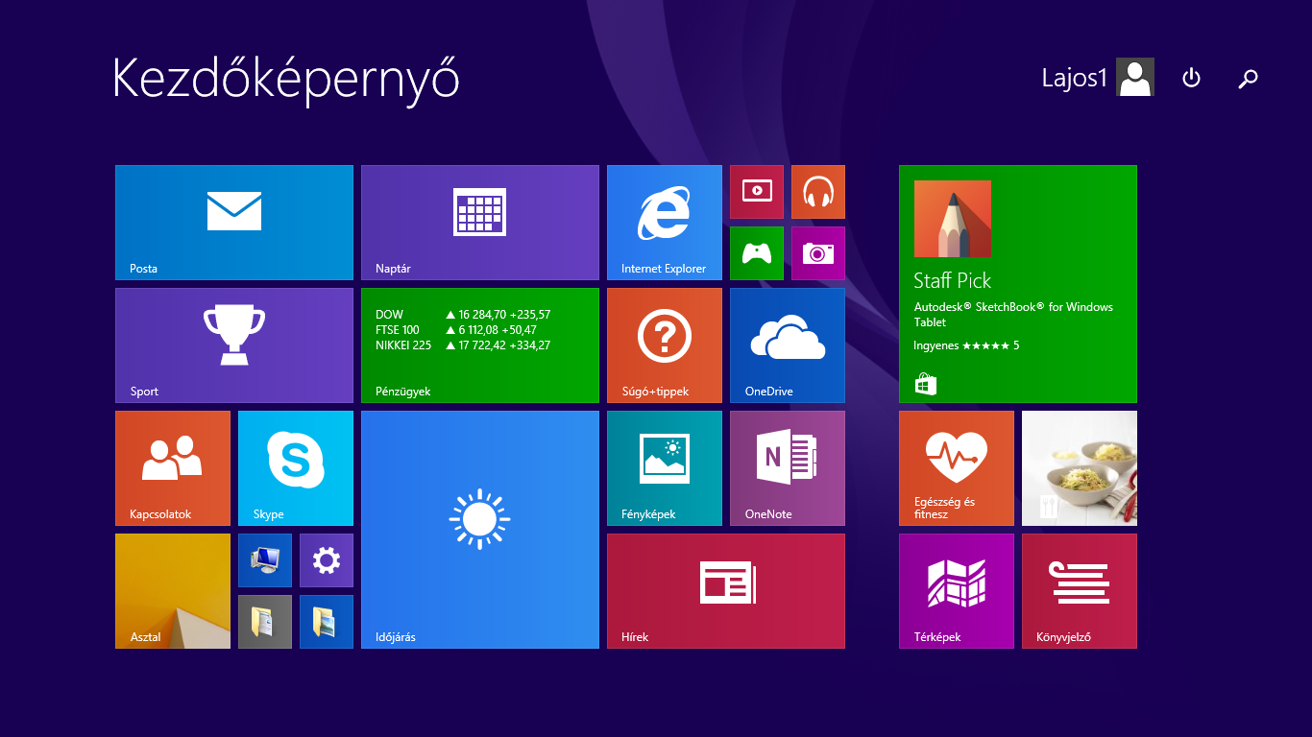Open the green Xbox Games tile

coord(757,253)
